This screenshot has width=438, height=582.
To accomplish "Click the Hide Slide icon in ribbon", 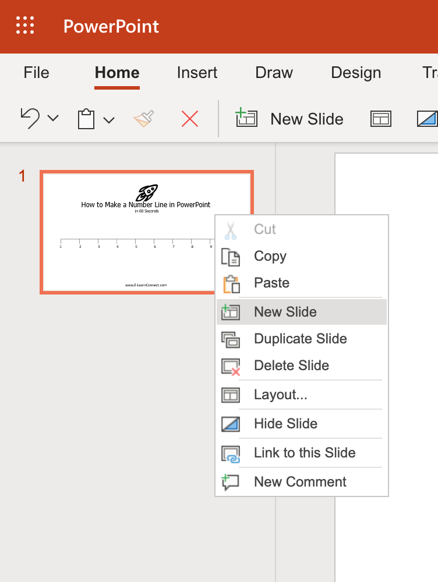I will [x=428, y=119].
